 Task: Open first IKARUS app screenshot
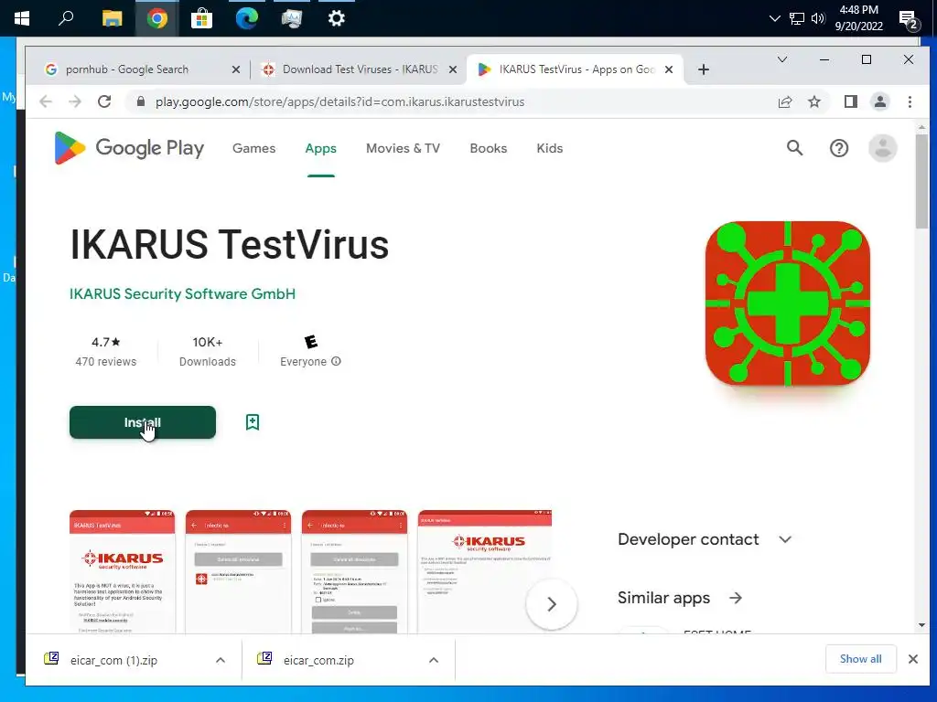(x=122, y=571)
